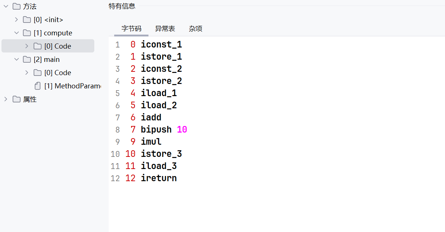Collapse the 方法 tree node
This screenshot has width=445, height=232.
pos(6,6)
